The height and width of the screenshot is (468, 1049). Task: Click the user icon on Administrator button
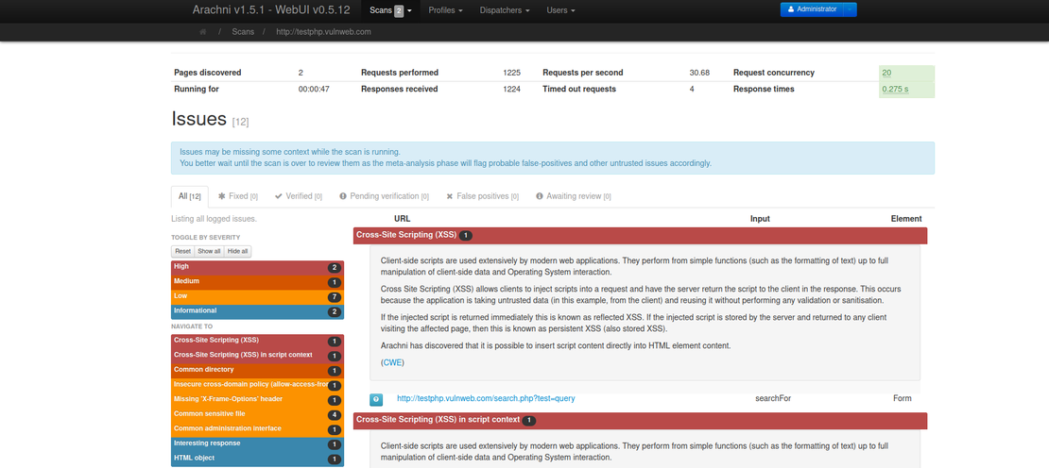pyautogui.click(x=791, y=9)
